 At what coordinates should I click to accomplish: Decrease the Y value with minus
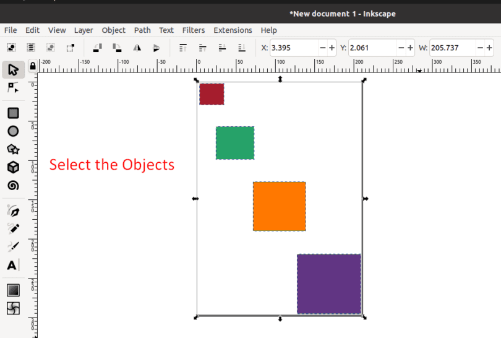pyautogui.click(x=401, y=48)
